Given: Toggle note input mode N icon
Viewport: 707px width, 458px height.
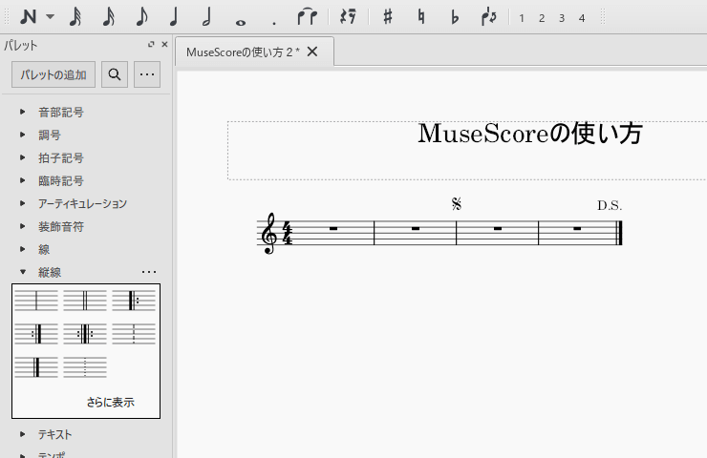Looking at the screenshot, I should coord(28,17).
